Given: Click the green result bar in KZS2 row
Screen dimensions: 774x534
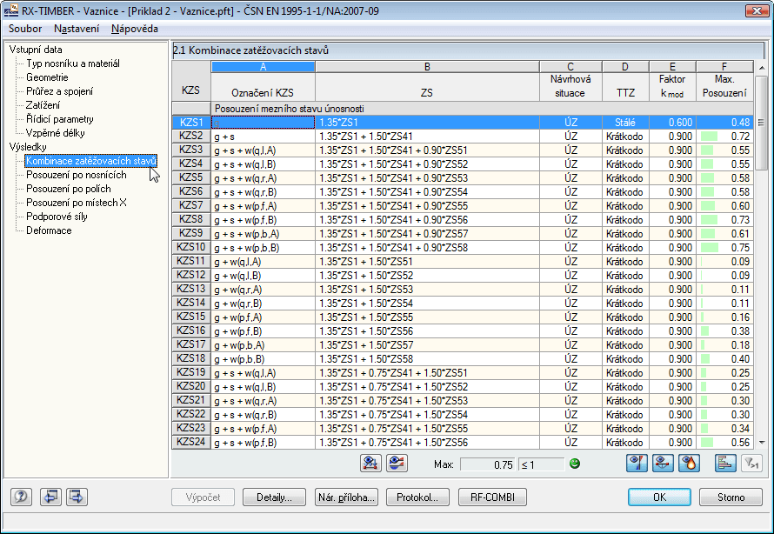Looking at the screenshot, I should coord(710,136).
